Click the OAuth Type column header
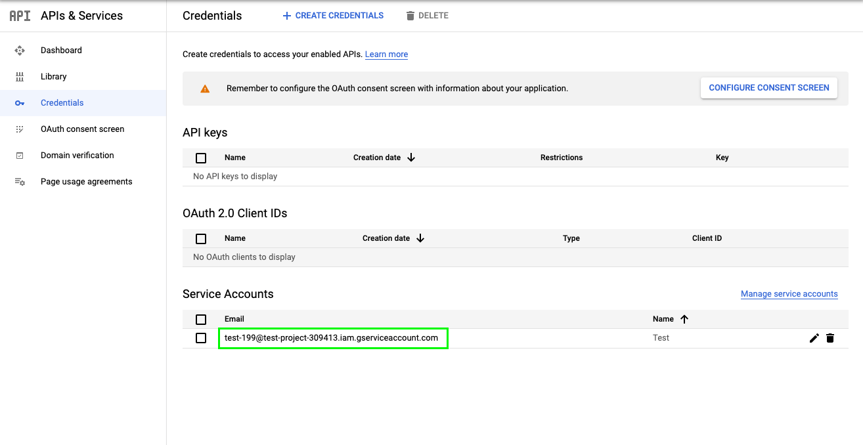 571,238
